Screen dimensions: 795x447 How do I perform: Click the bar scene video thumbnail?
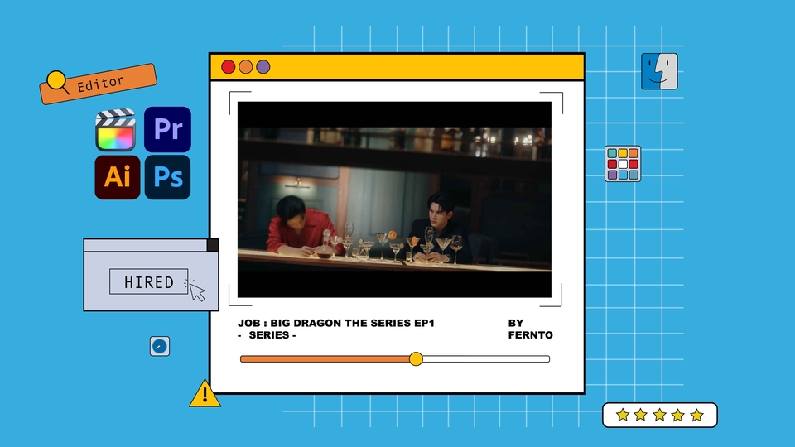click(x=394, y=199)
